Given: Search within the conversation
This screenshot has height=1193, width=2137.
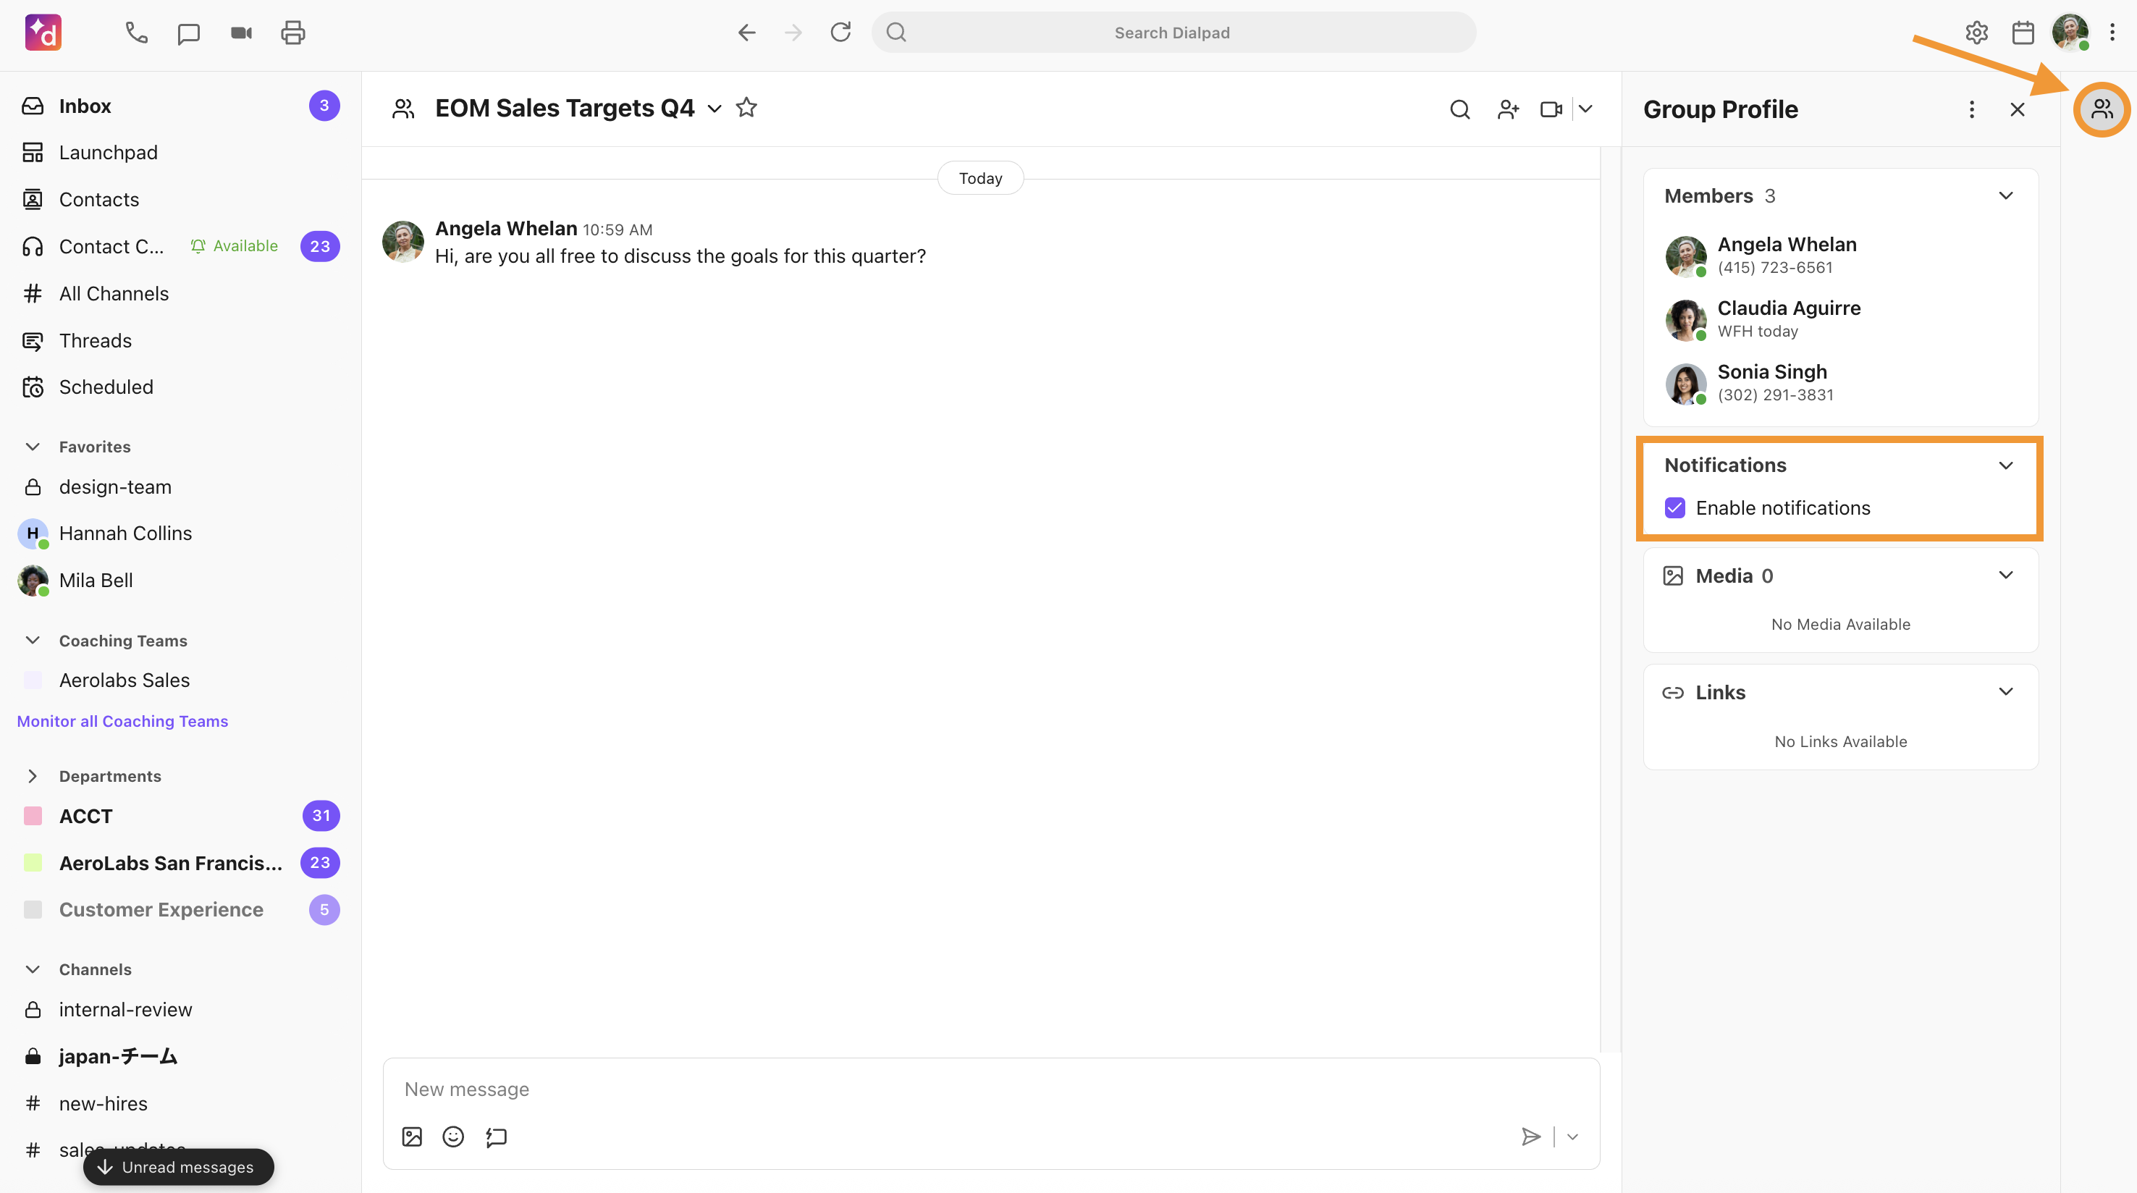Looking at the screenshot, I should (1460, 109).
